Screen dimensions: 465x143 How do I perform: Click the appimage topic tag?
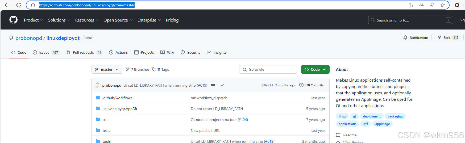pyautogui.click(x=383, y=124)
